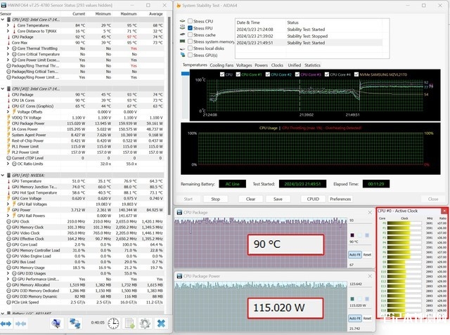The image size is (450, 335).
Task: Enable the Stress cache checkbox
Action: [x=190, y=34]
